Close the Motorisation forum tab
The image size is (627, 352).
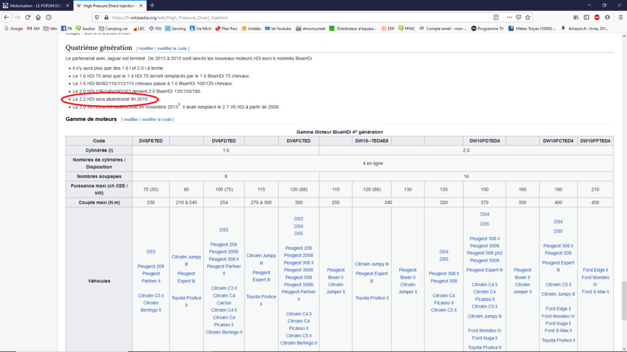coord(67,5)
